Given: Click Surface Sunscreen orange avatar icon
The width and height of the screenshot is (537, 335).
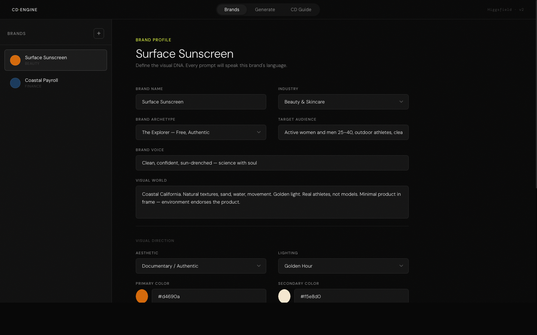Looking at the screenshot, I should [15, 60].
